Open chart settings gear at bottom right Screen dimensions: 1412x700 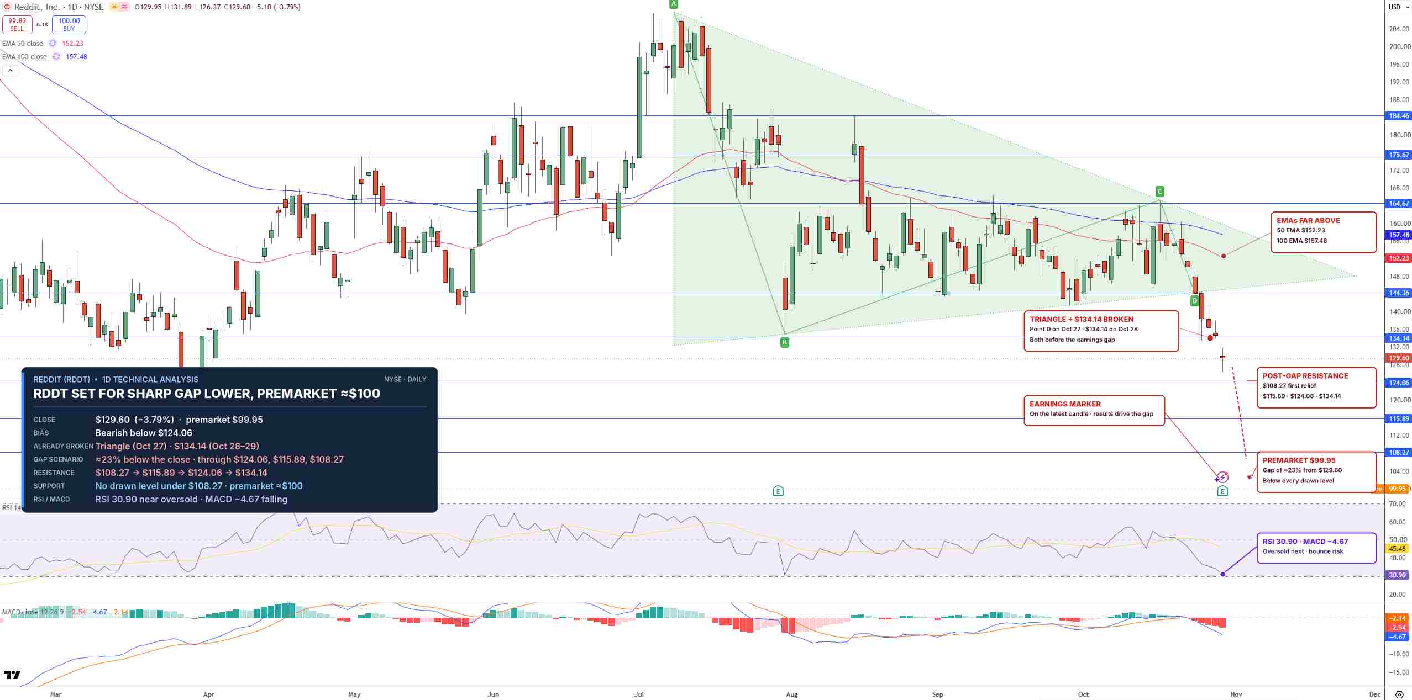pos(1399,694)
